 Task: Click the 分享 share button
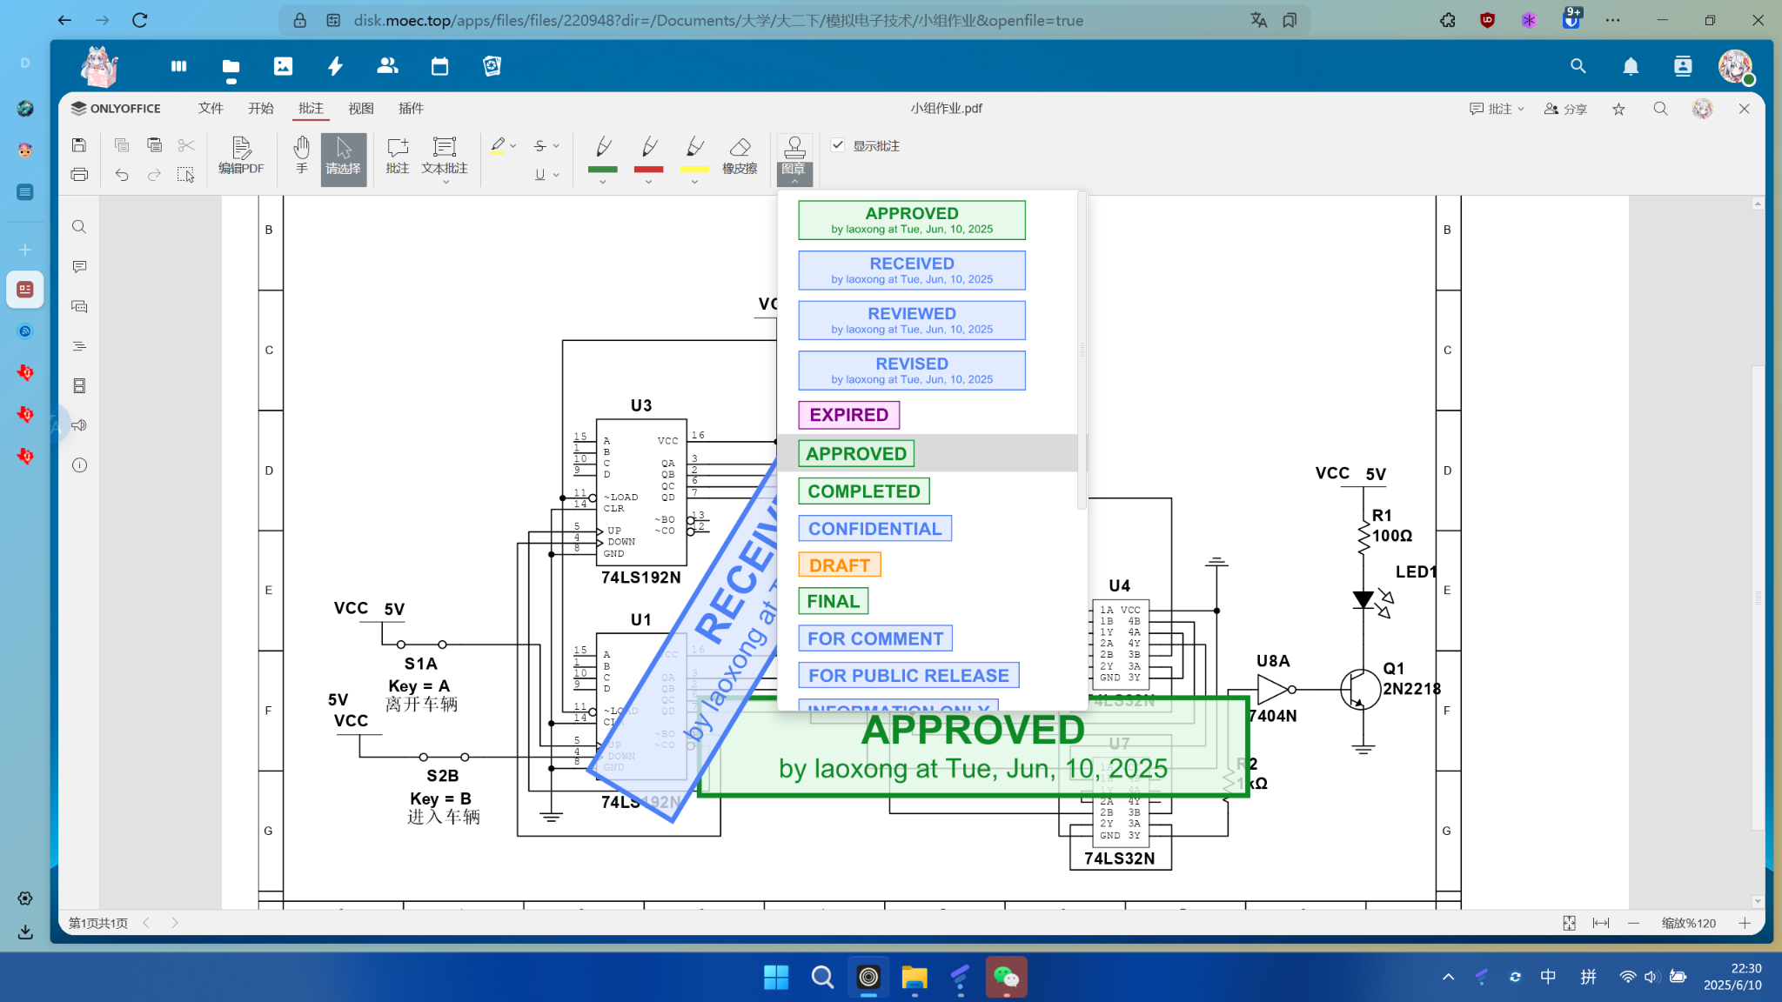[x=1565, y=109]
